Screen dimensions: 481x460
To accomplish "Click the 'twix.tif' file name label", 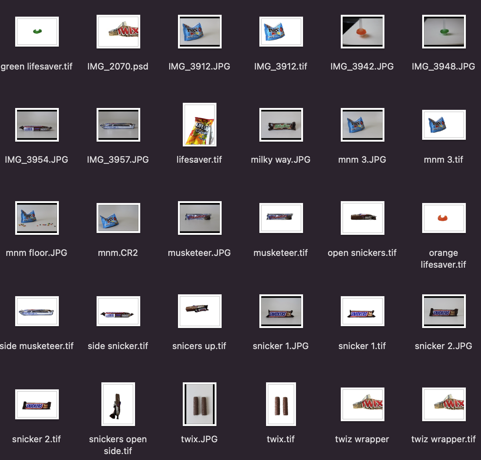I will pyautogui.click(x=281, y=439).
